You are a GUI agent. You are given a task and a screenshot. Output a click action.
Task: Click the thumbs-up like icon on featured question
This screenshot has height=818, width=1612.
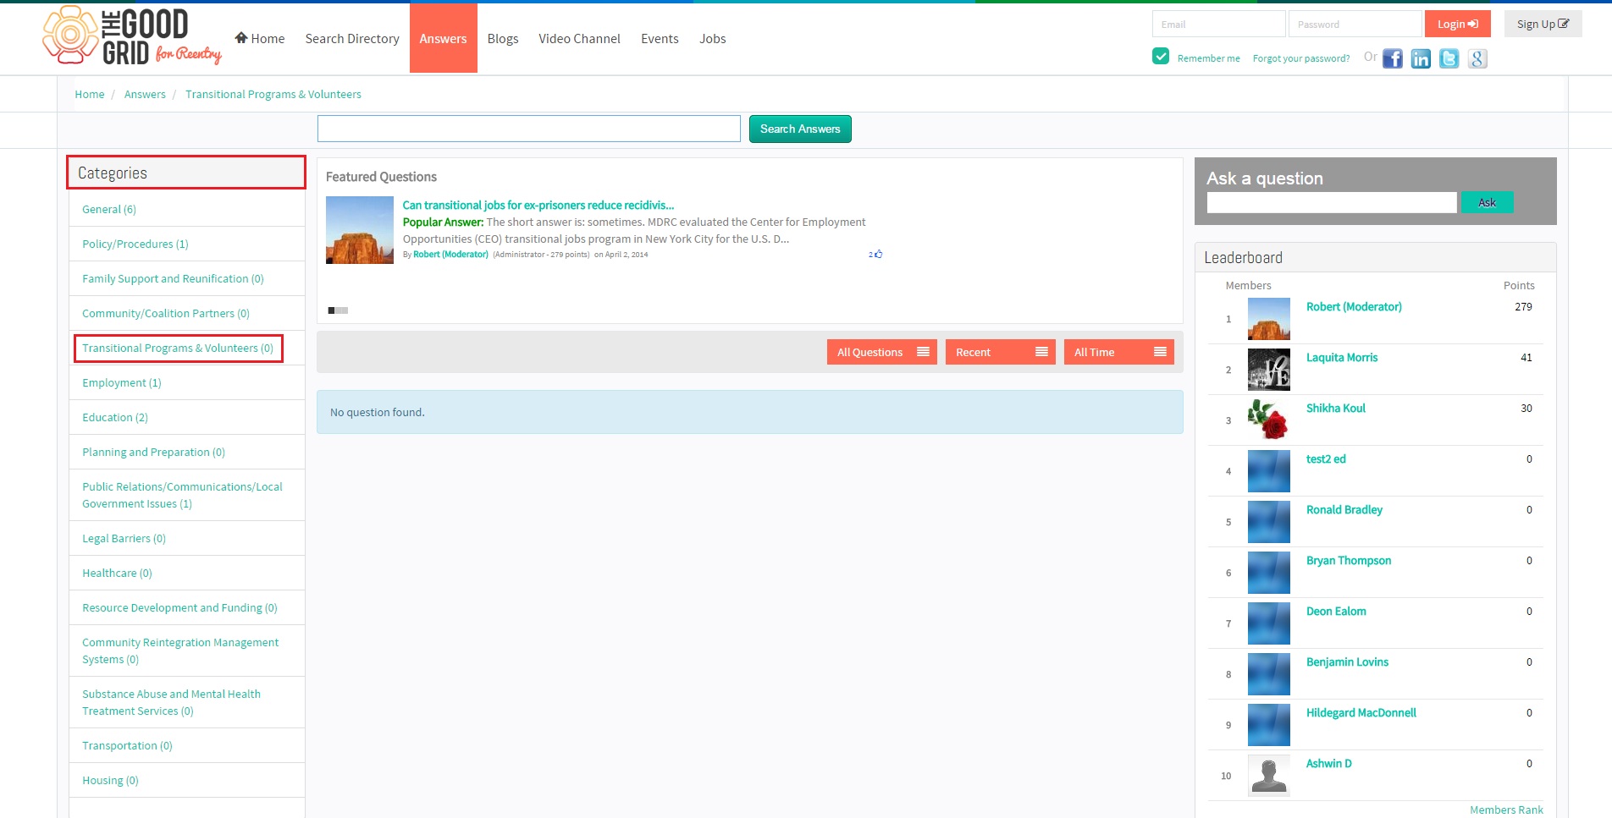tap(878, 254)
